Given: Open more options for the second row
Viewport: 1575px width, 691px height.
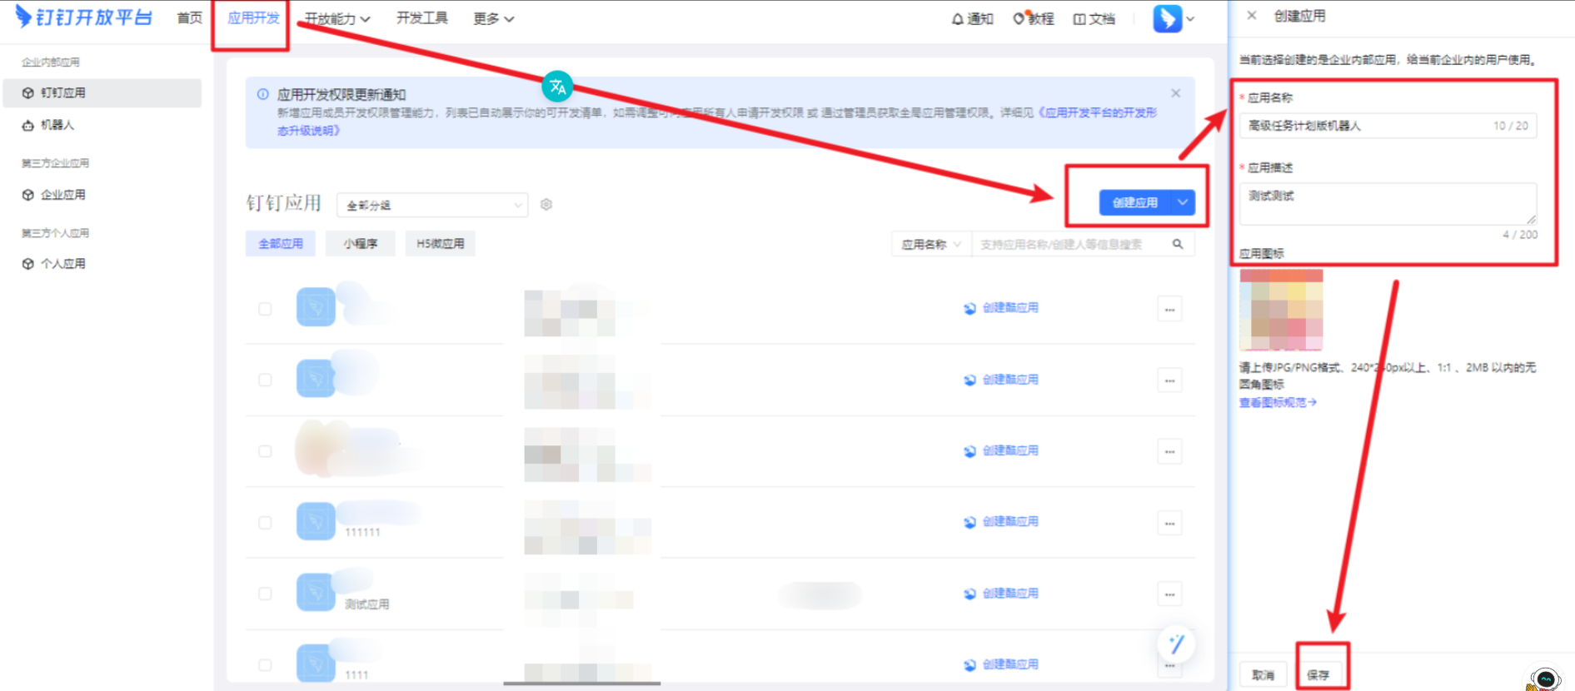Looking at the screenshot, I should [x=1169, y=380].
